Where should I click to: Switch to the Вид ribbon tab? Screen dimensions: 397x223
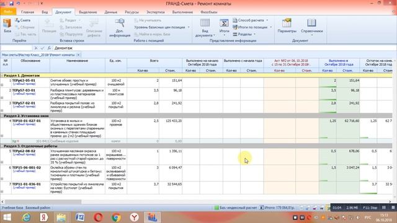[45, 12]
